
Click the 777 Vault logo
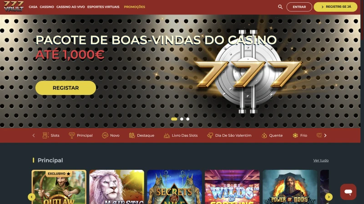(x=14, y=6)
